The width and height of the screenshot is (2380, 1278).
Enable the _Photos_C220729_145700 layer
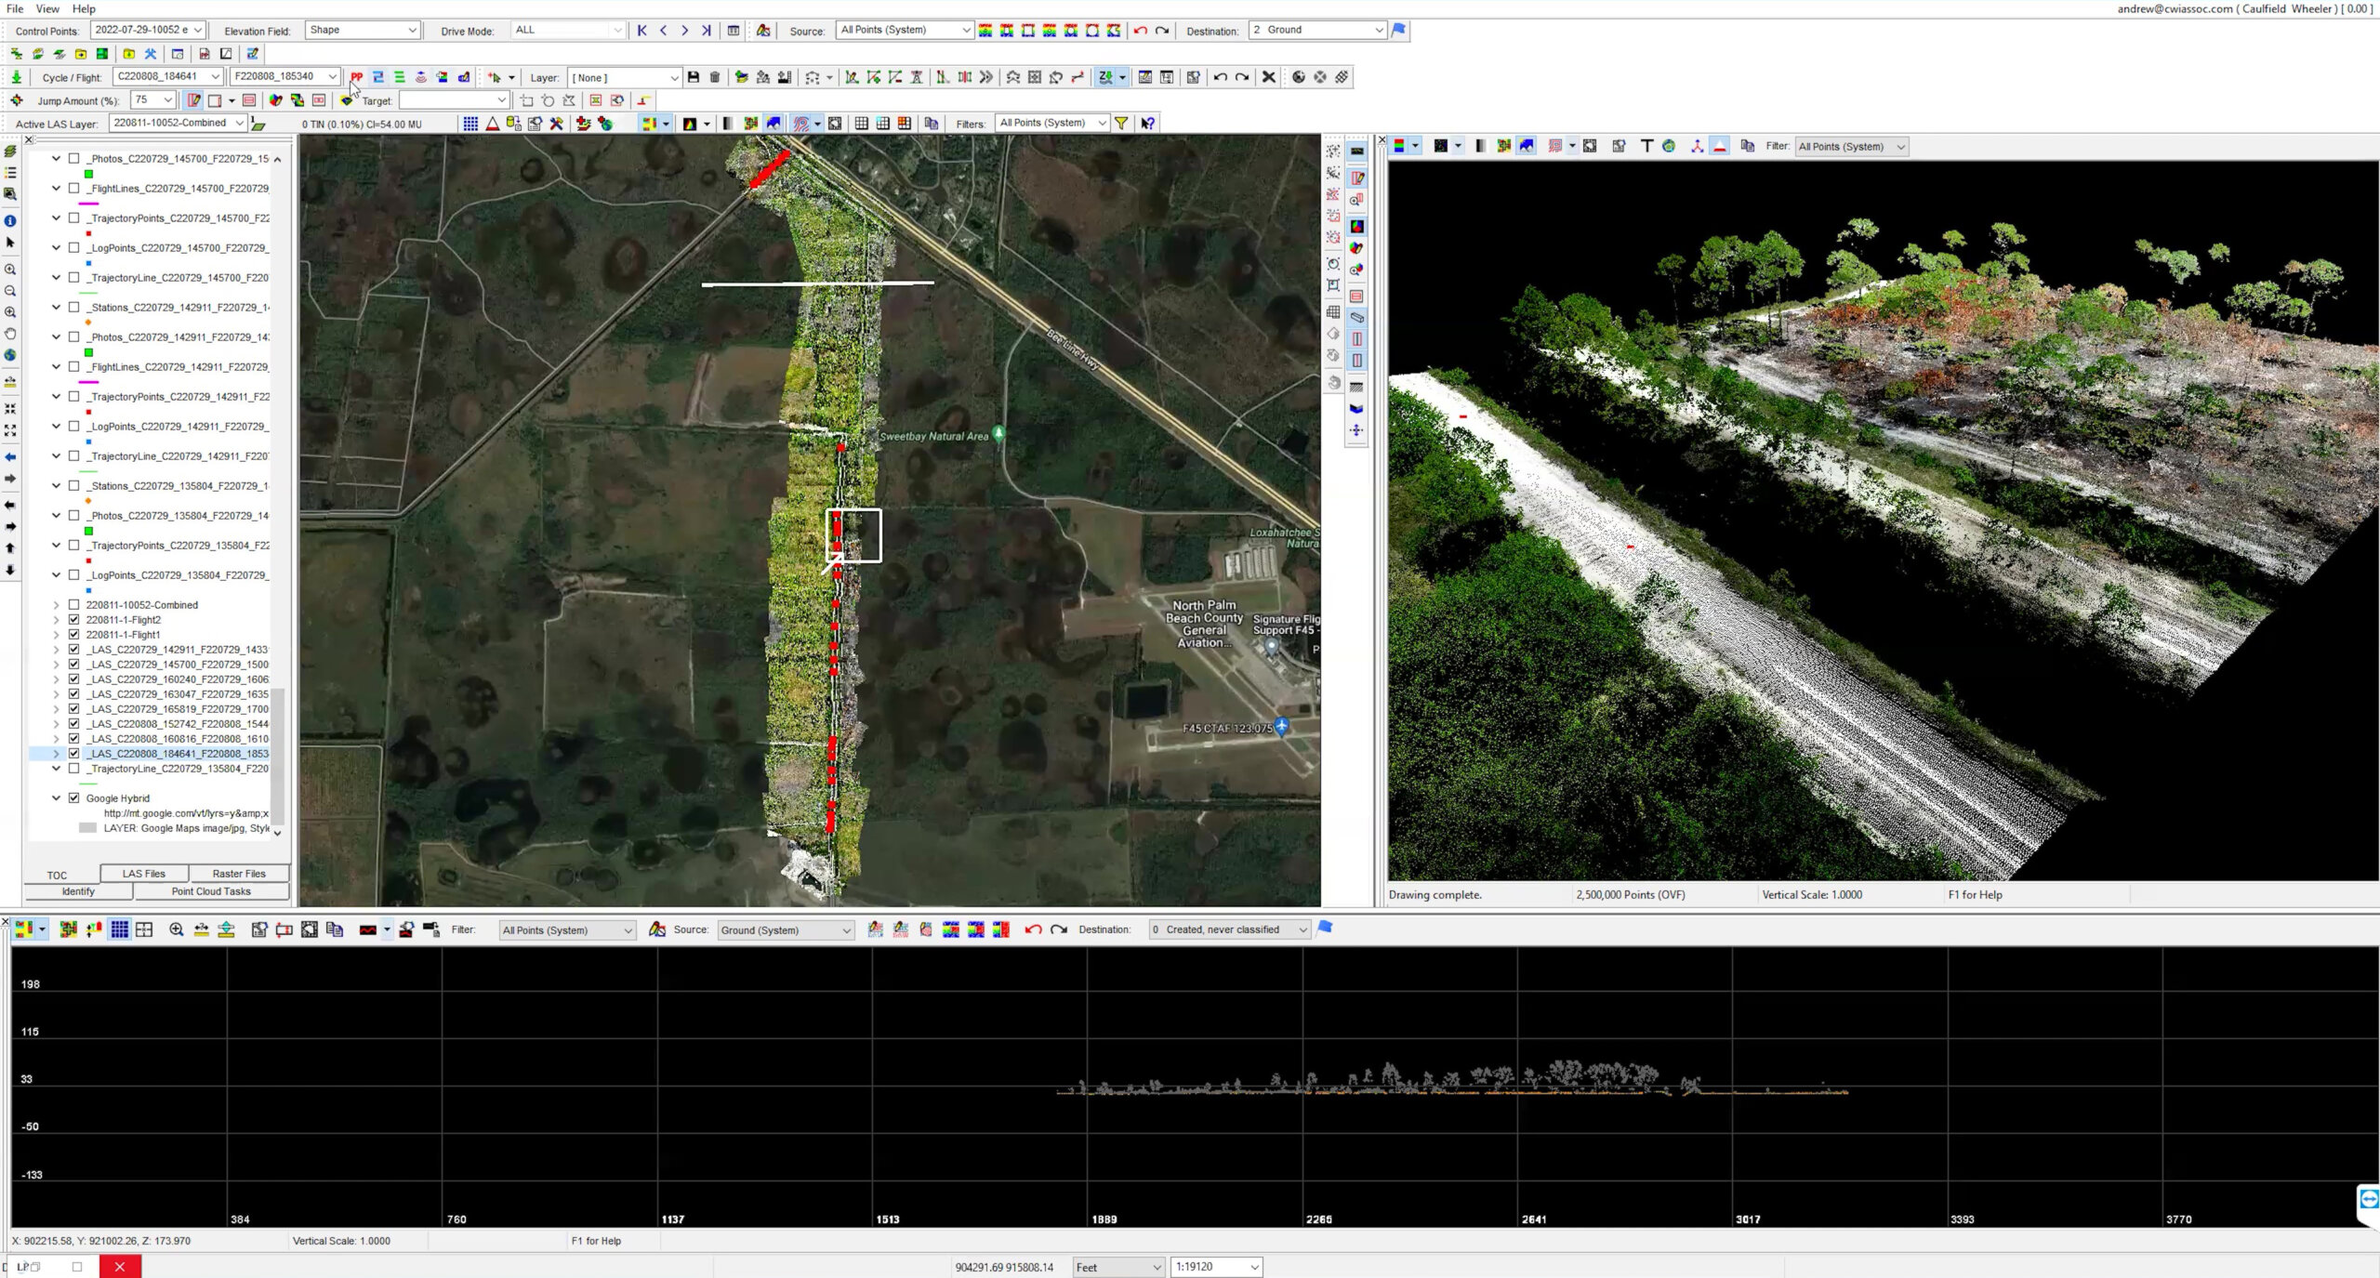pyautogui.click(x=73, y=158)
